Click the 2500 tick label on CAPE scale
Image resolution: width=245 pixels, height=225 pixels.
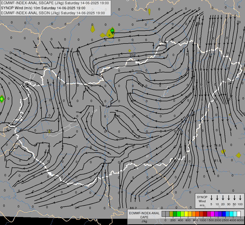coord(225,220)
